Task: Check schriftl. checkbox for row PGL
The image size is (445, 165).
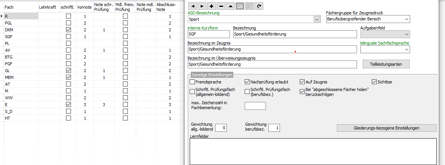Action: 68,23
